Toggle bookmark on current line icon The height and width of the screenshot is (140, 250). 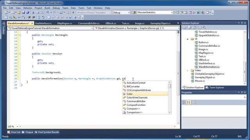pyautogui.click(x=49, y=17)
